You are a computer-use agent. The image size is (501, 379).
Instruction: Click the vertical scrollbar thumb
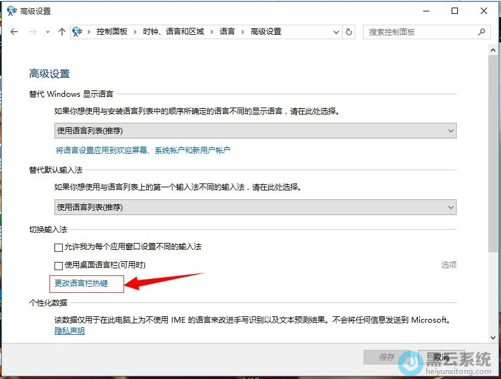(x=493, y=154)
